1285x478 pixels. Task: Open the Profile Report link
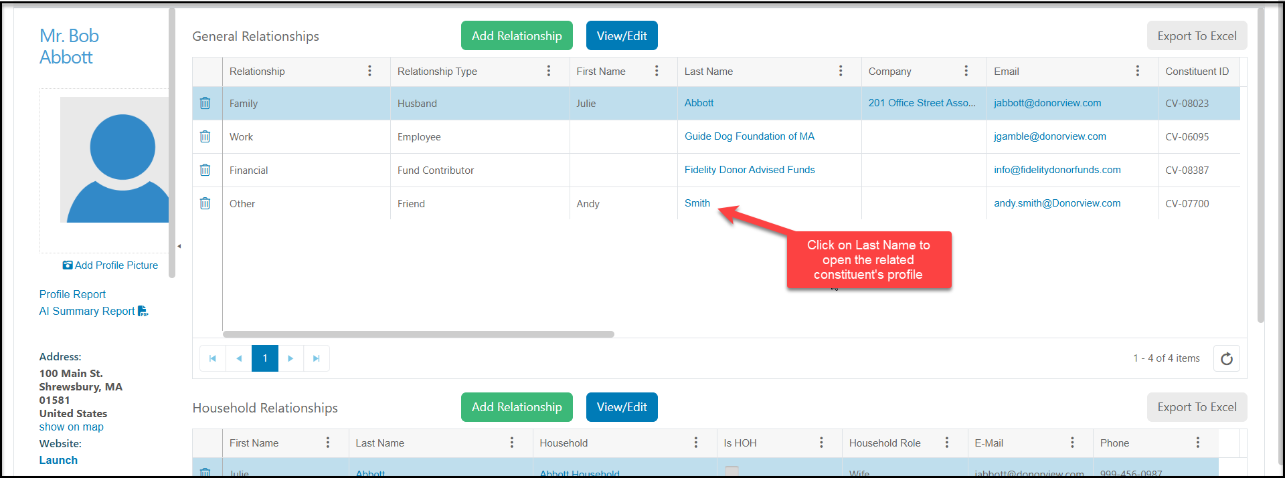(x=72, y=294)
